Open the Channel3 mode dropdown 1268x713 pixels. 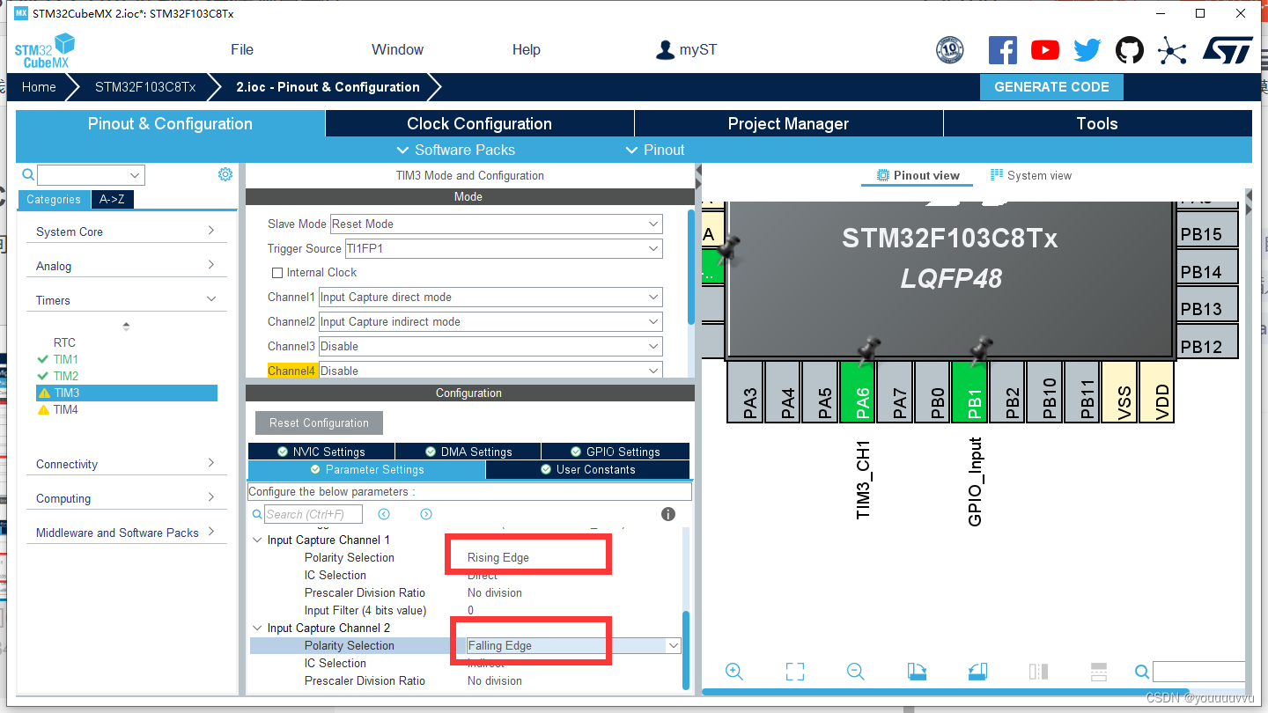point(490,346)
